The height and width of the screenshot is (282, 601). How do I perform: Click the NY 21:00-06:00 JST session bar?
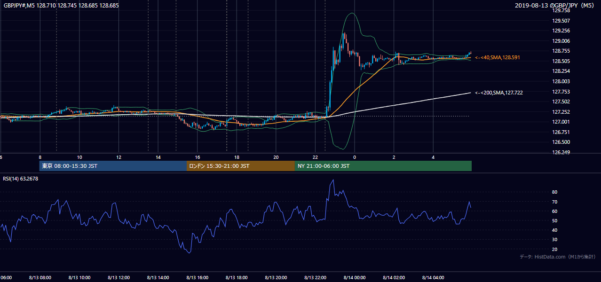[x=383, y=166]
